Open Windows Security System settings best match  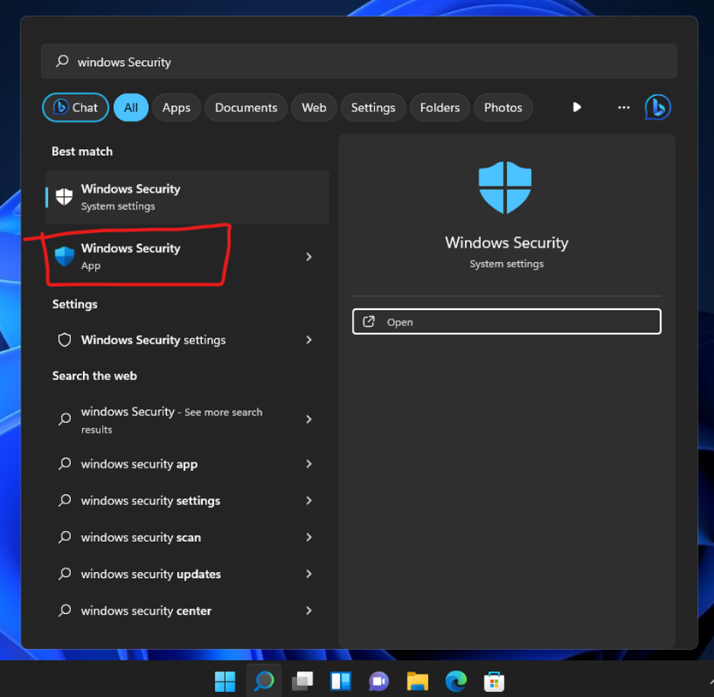pos(187,197)
